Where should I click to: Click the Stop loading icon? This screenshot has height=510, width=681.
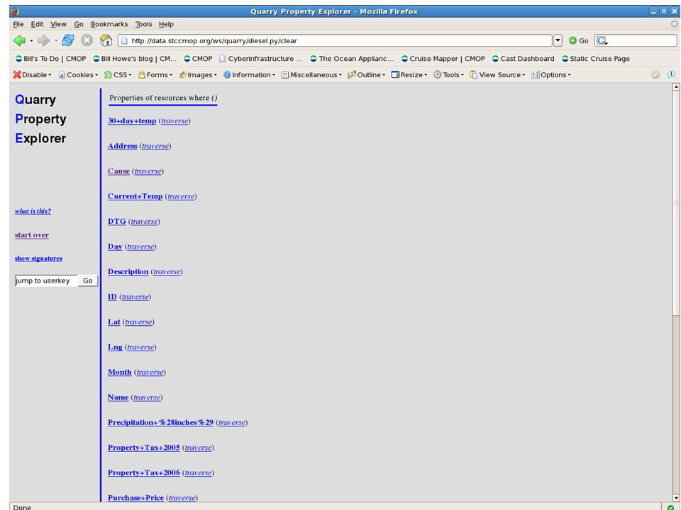click(87, 40)
